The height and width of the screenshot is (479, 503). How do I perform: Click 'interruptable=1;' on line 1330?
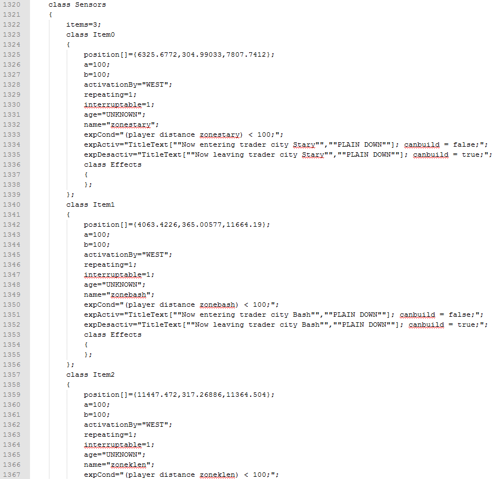coord(119,104)
